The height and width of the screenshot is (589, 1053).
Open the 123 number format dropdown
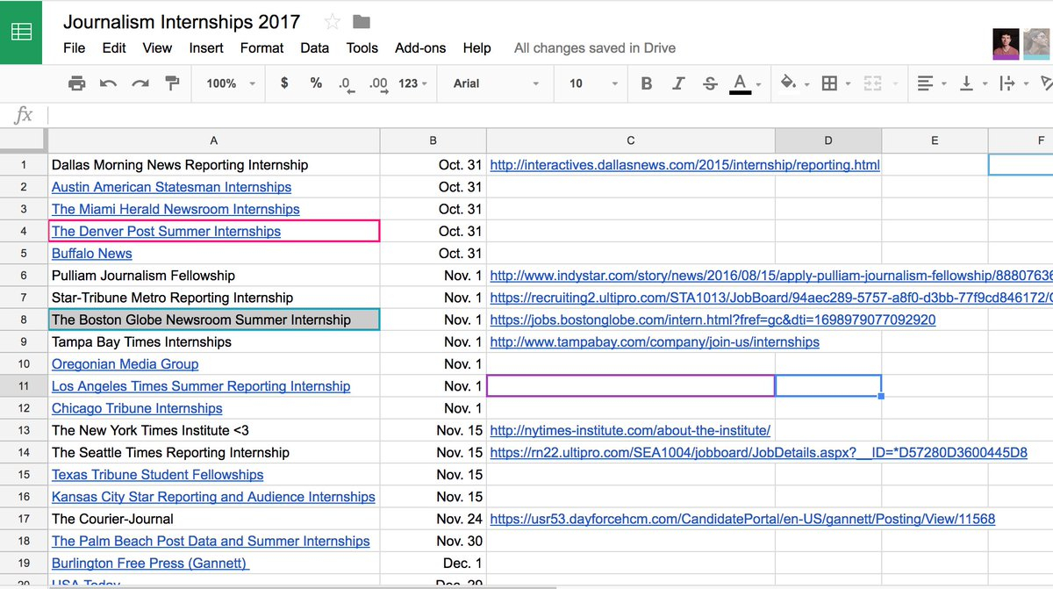click(x=412, y=83)
